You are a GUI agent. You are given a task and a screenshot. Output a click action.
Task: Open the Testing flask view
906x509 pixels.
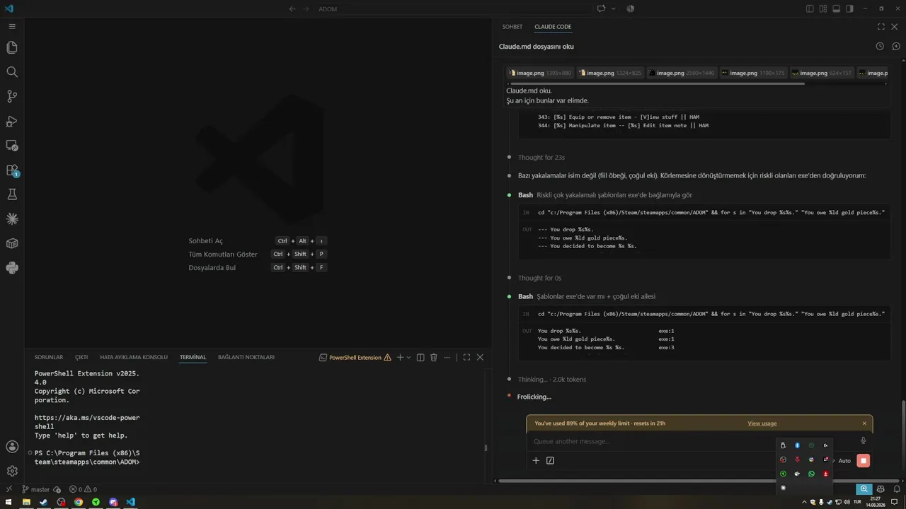pos(12,194)
